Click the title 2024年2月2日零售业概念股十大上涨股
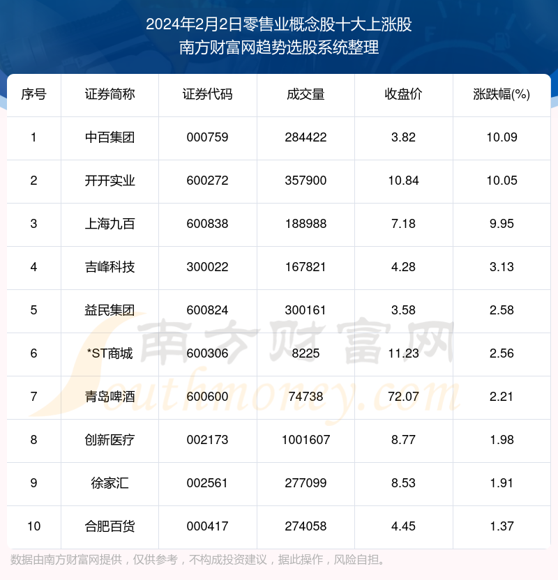558x580 pixels. (x=278, y=24)
